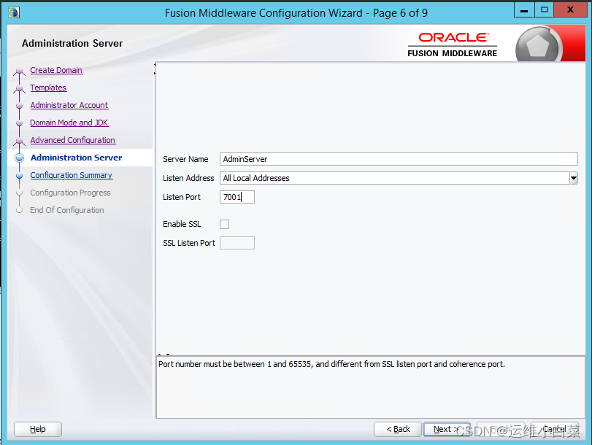592x445 pixels.
Task: Jump to Domain Mode and JDK step
Action: [69, 123]
